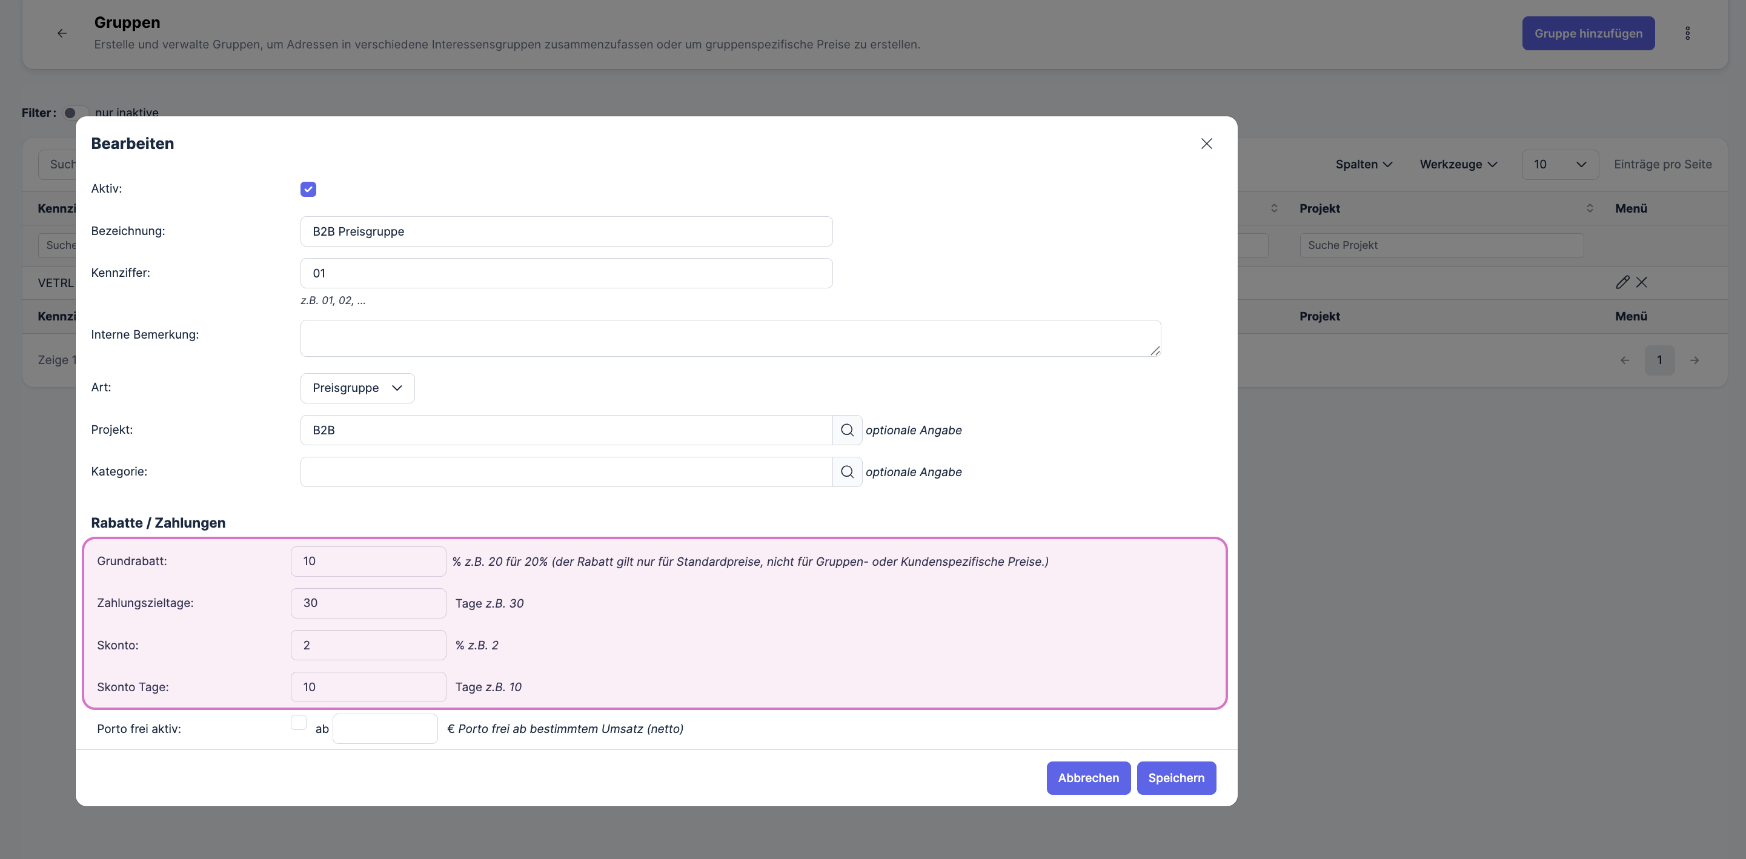
Task: Click the search icon next to Kategorie field
Action: [846, 472]
